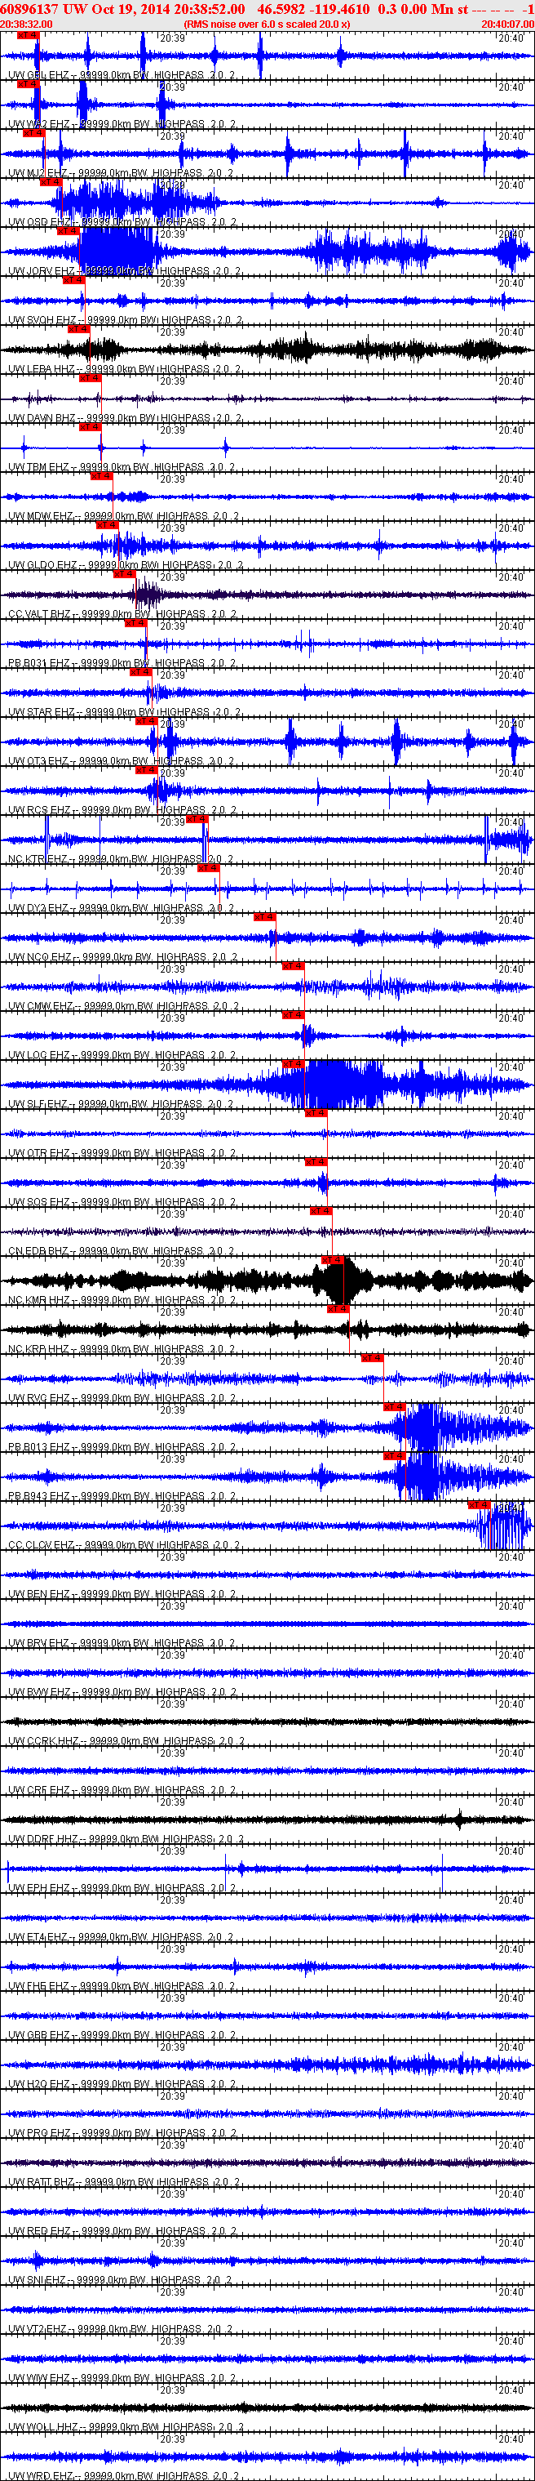Select the 'UW OTR EHZ' station label
This screenshot has height=2481, width=535.
[x=39, y=1154]
